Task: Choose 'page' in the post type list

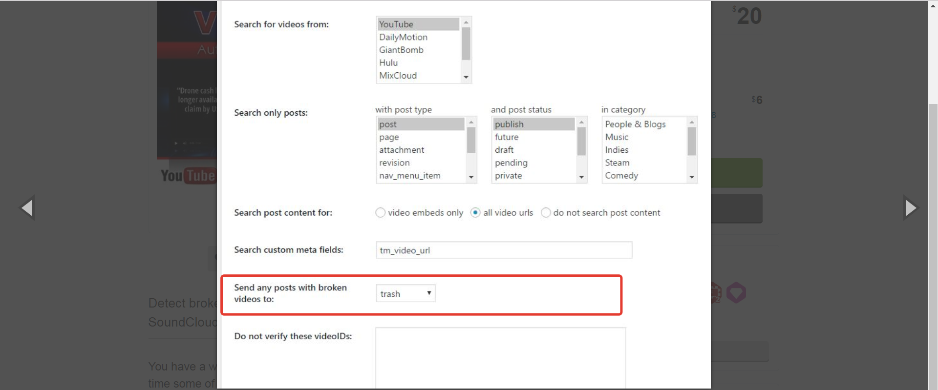Action: click(389, 137)
